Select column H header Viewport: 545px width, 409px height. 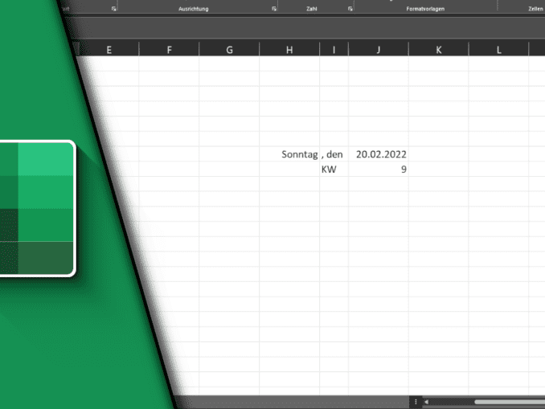click(289, 50)
